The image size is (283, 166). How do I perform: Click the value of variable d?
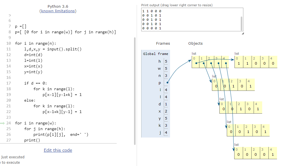(x=166, y=104)
